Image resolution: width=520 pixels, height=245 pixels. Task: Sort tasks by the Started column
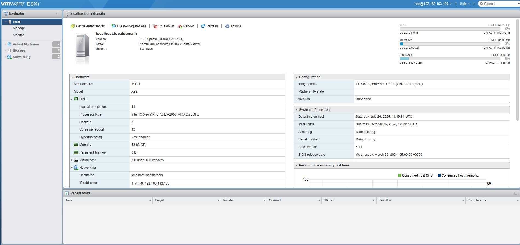pyautogui.click(x=329, y=200)
